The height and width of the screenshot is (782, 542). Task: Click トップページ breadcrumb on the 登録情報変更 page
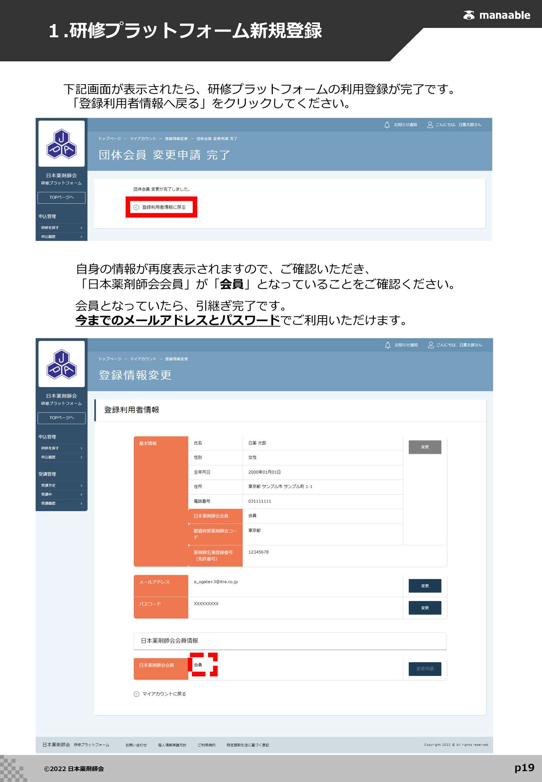click(110, 359)
